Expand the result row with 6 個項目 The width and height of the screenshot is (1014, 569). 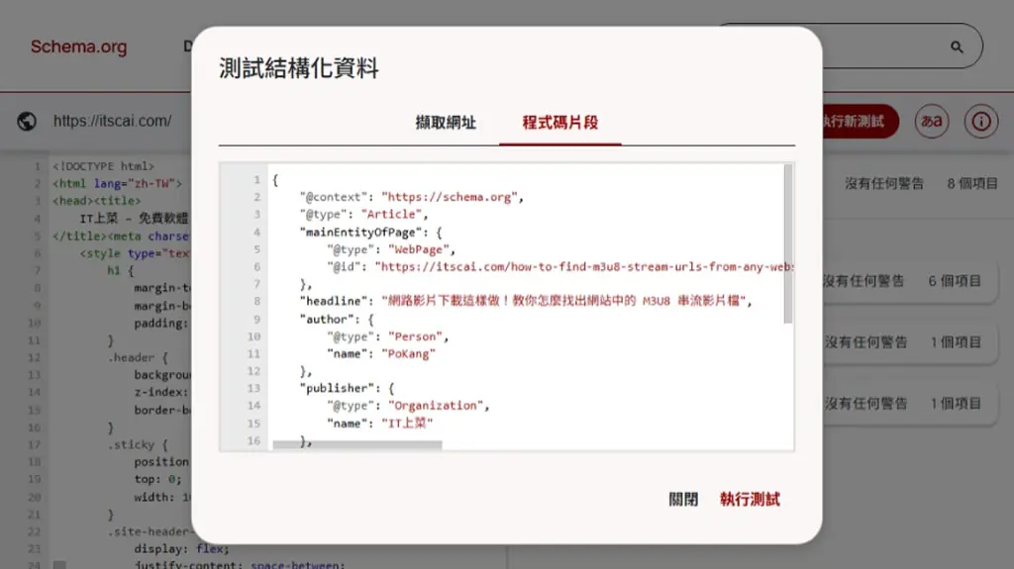[909, 281]
